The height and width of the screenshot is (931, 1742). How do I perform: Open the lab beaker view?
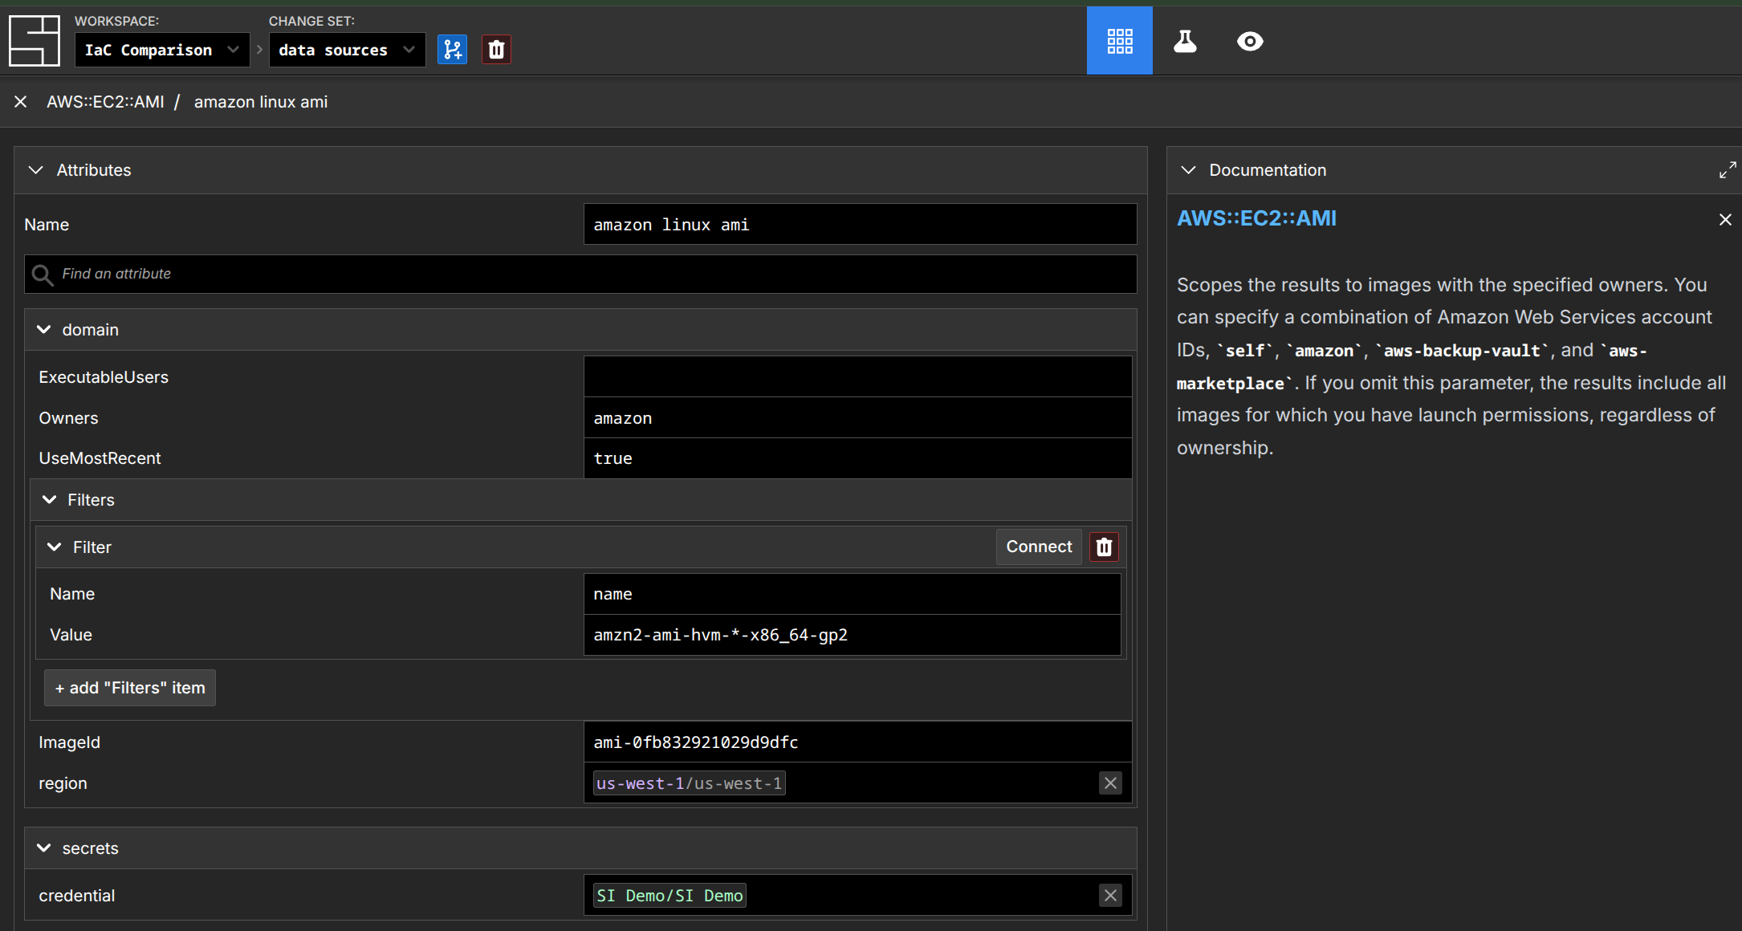(x=1185, y=41)
